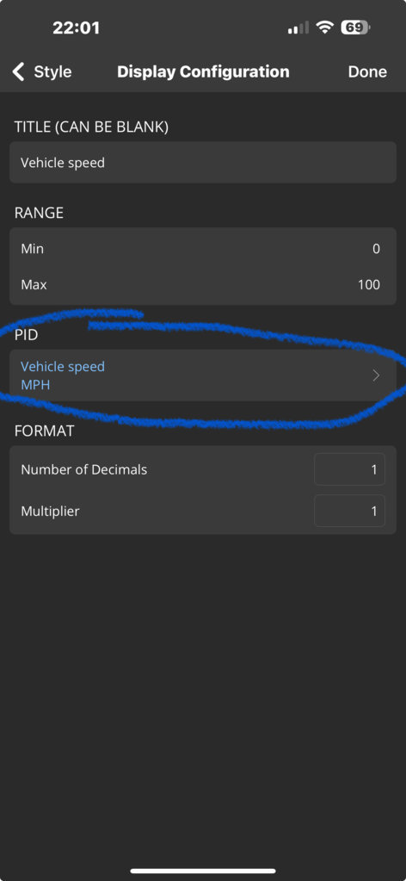
Task: Select the Max range row label
Action: click(34, 284)
